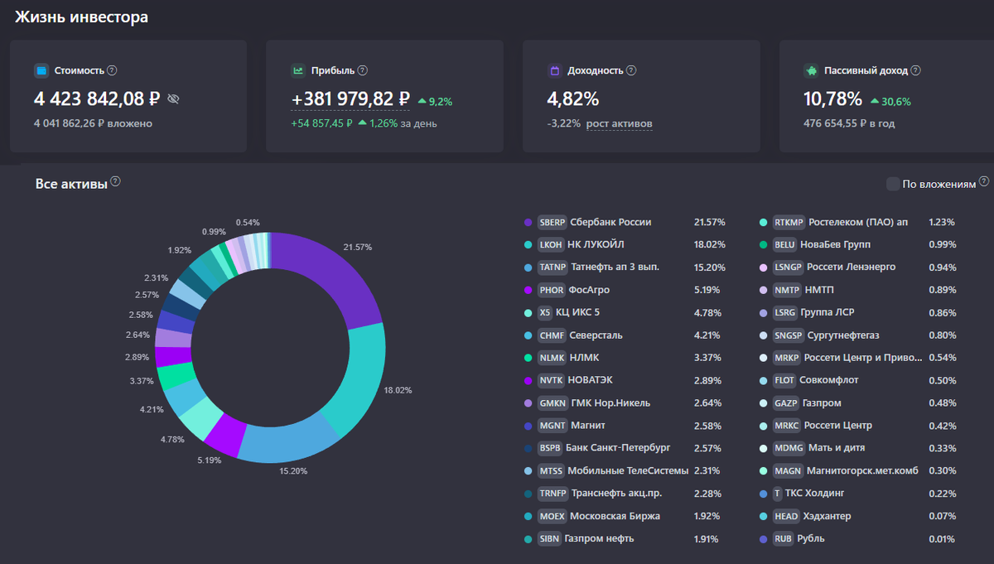Click the +381 979,82 ₽ profit value
The width and height of the screenshot is (994, 564).
click(350, 99)
